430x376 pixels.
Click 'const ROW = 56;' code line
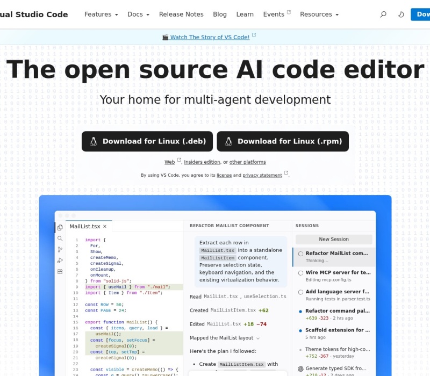[104, 305]
